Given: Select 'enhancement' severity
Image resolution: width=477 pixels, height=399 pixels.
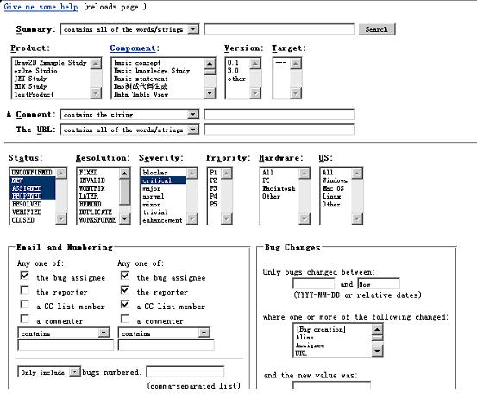Looking at the screenshot, I should pos(162,220).
